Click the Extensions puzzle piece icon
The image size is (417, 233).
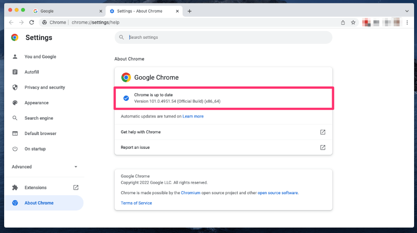pyautogui.click(x=15, y=188)
